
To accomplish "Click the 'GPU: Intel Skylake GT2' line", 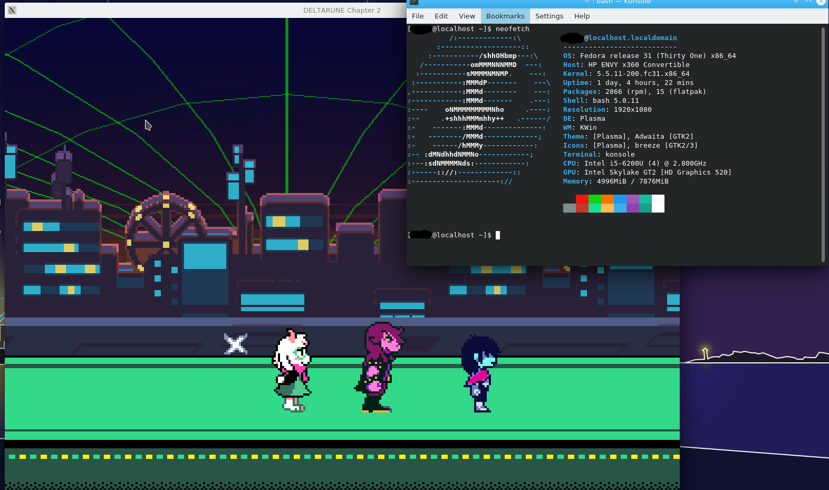I will click(647, 172).
